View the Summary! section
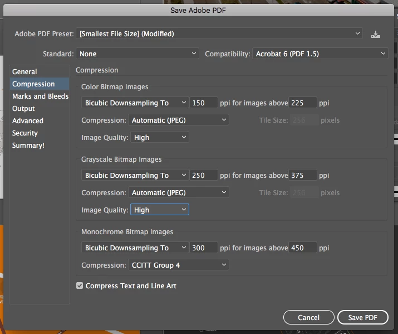The image size is (398, 334). pyautogui.click(x=40, y=145)
